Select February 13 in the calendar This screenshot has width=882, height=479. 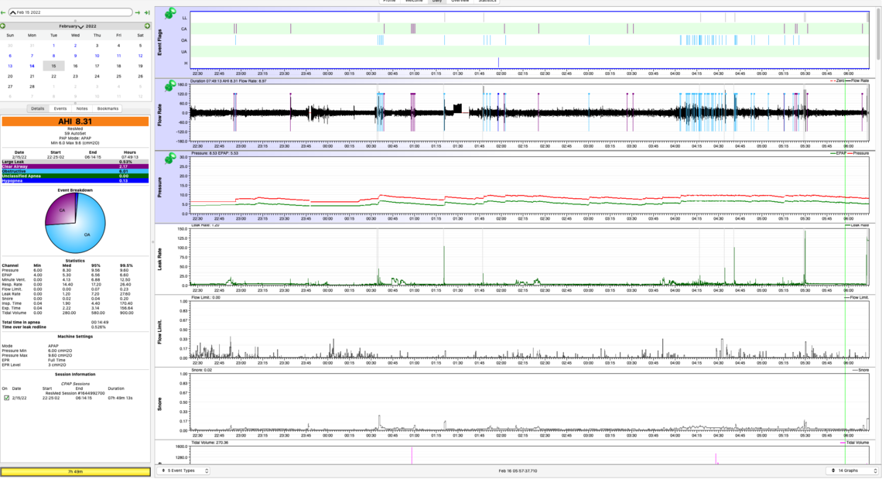tap(10, 66)
